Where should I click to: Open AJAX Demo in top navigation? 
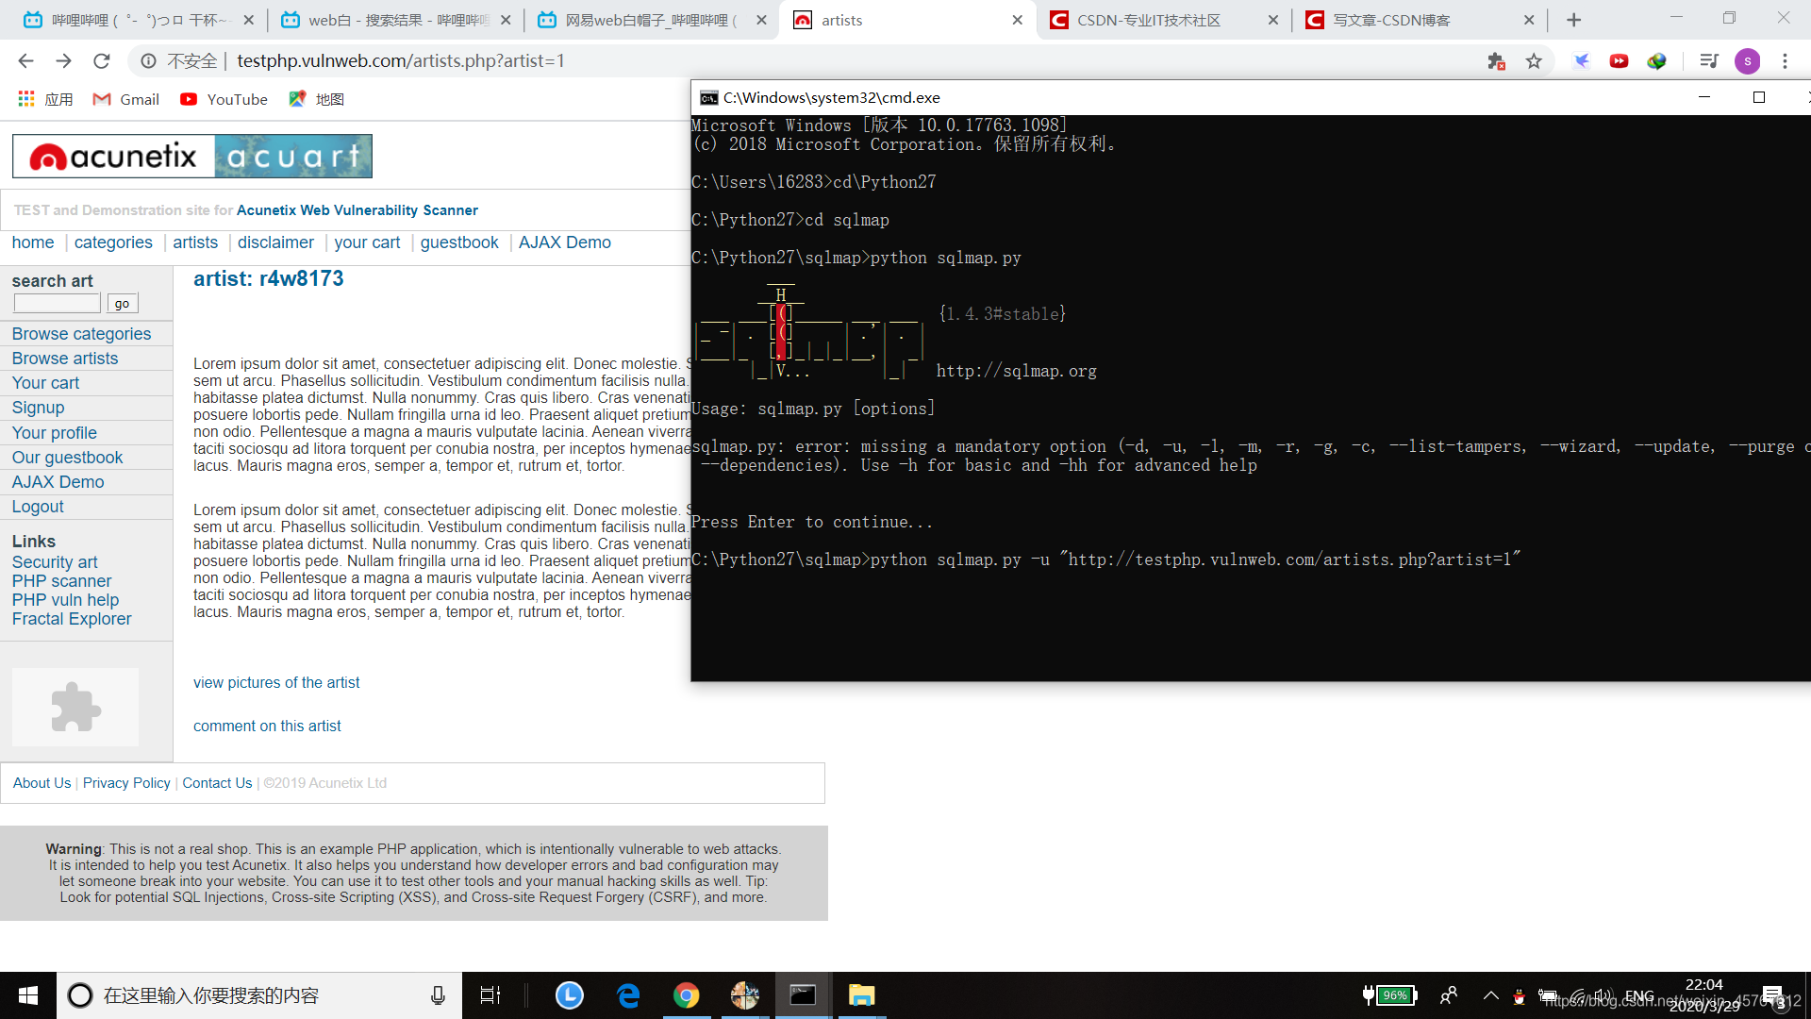pos(564,242)
